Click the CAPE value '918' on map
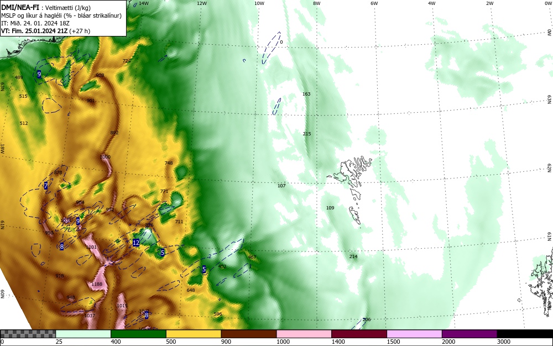Image resolution: width=553 pixels, height=346 pixels. tap(60, 276)
